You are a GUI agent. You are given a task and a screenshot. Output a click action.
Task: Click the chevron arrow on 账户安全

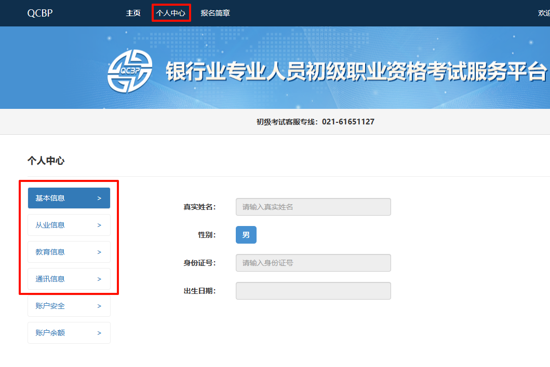(99, 306)
